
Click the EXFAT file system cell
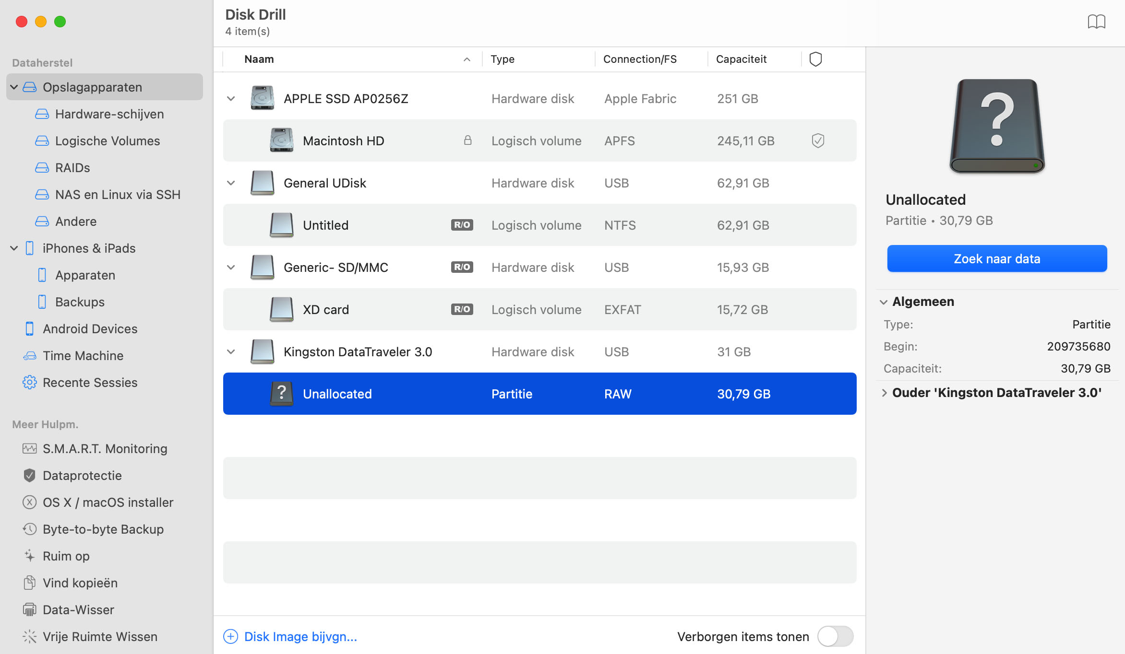pyautogui.click(x=622, y=309)
